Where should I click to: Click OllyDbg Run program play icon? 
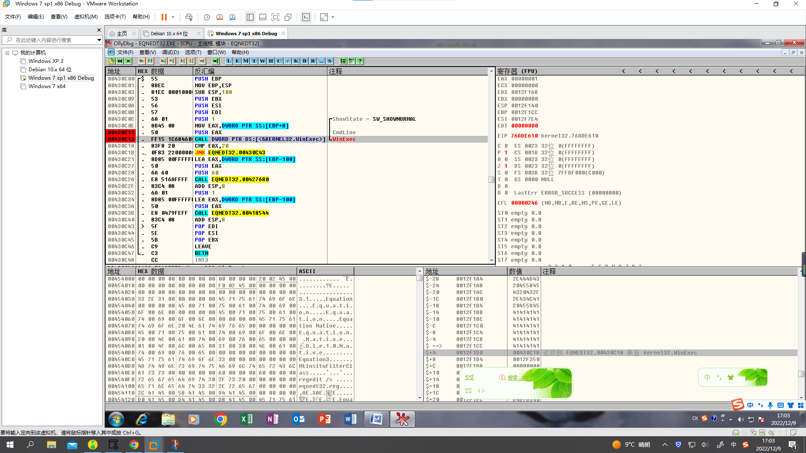[141, 61]
